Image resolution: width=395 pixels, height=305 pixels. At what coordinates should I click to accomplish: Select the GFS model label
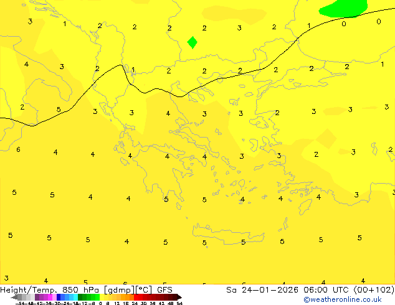click(164, 289)
